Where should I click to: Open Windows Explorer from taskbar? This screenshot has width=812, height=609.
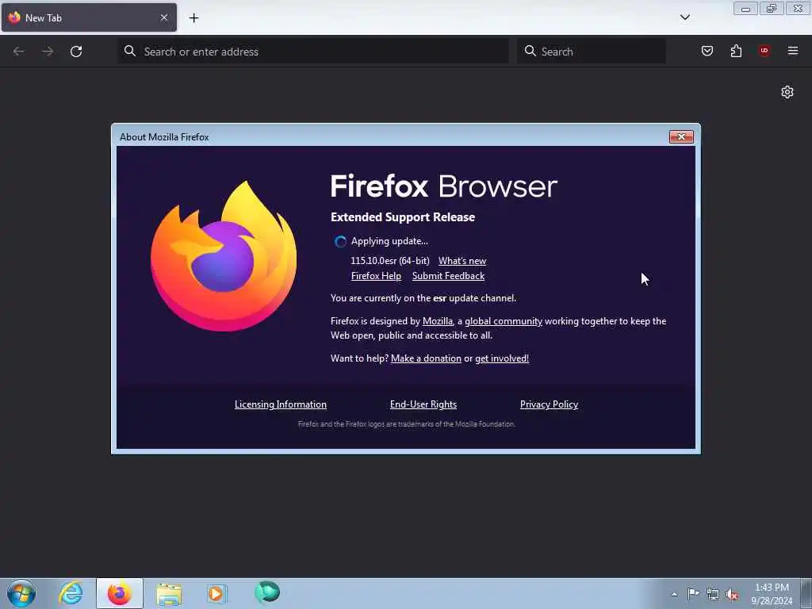pos(169,594)
